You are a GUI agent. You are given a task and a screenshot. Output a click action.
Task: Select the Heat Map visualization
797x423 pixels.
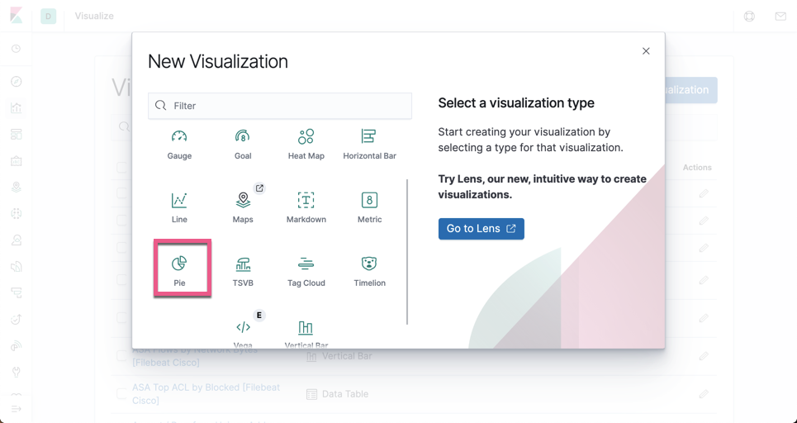tap(306, 145)
